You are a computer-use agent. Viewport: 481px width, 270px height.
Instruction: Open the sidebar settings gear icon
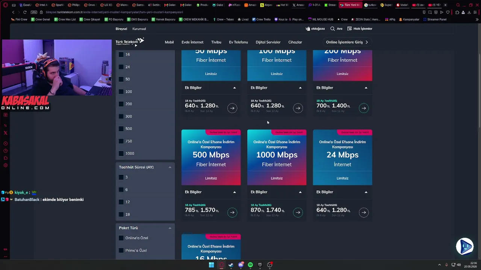click(5, 165)
